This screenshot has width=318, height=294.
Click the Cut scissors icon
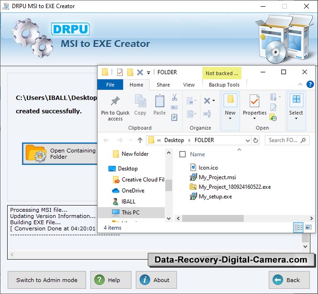(175, 97)
